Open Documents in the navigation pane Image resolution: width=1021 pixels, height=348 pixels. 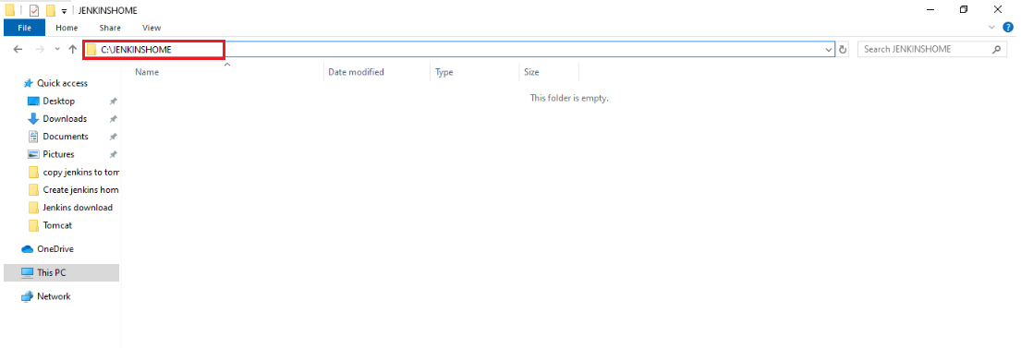click(x=65, y=137)
